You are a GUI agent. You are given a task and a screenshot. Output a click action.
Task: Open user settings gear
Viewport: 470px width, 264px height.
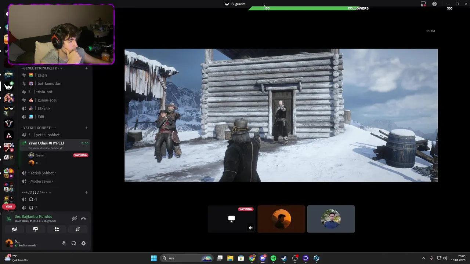83,243
